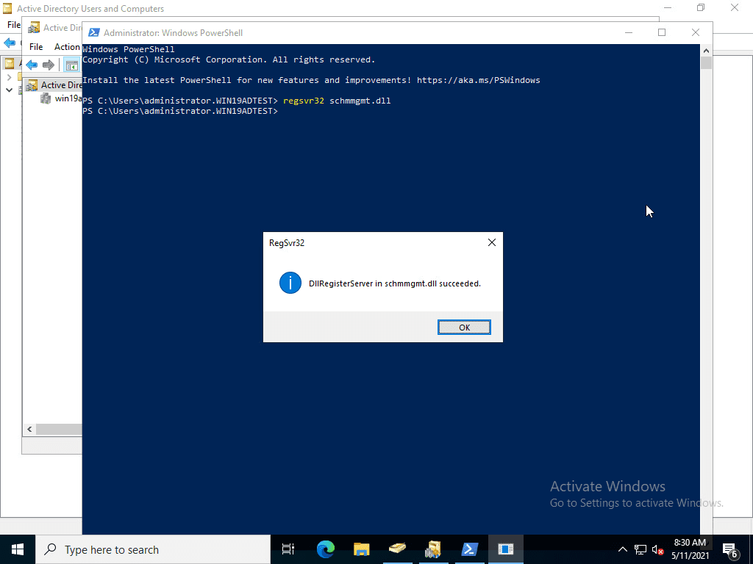Open the network icon in the system tray
This screenshot has width=753, height=564.
click(640, 549)
